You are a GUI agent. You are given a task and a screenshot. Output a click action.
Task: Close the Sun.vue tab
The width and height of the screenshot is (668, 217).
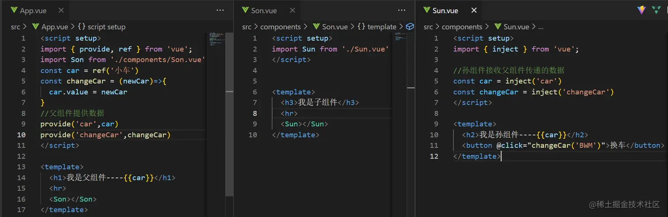click(x=474, y=11)
